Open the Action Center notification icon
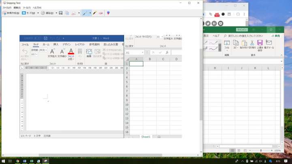The image size is (292, 164). click(x=286, y=161)
